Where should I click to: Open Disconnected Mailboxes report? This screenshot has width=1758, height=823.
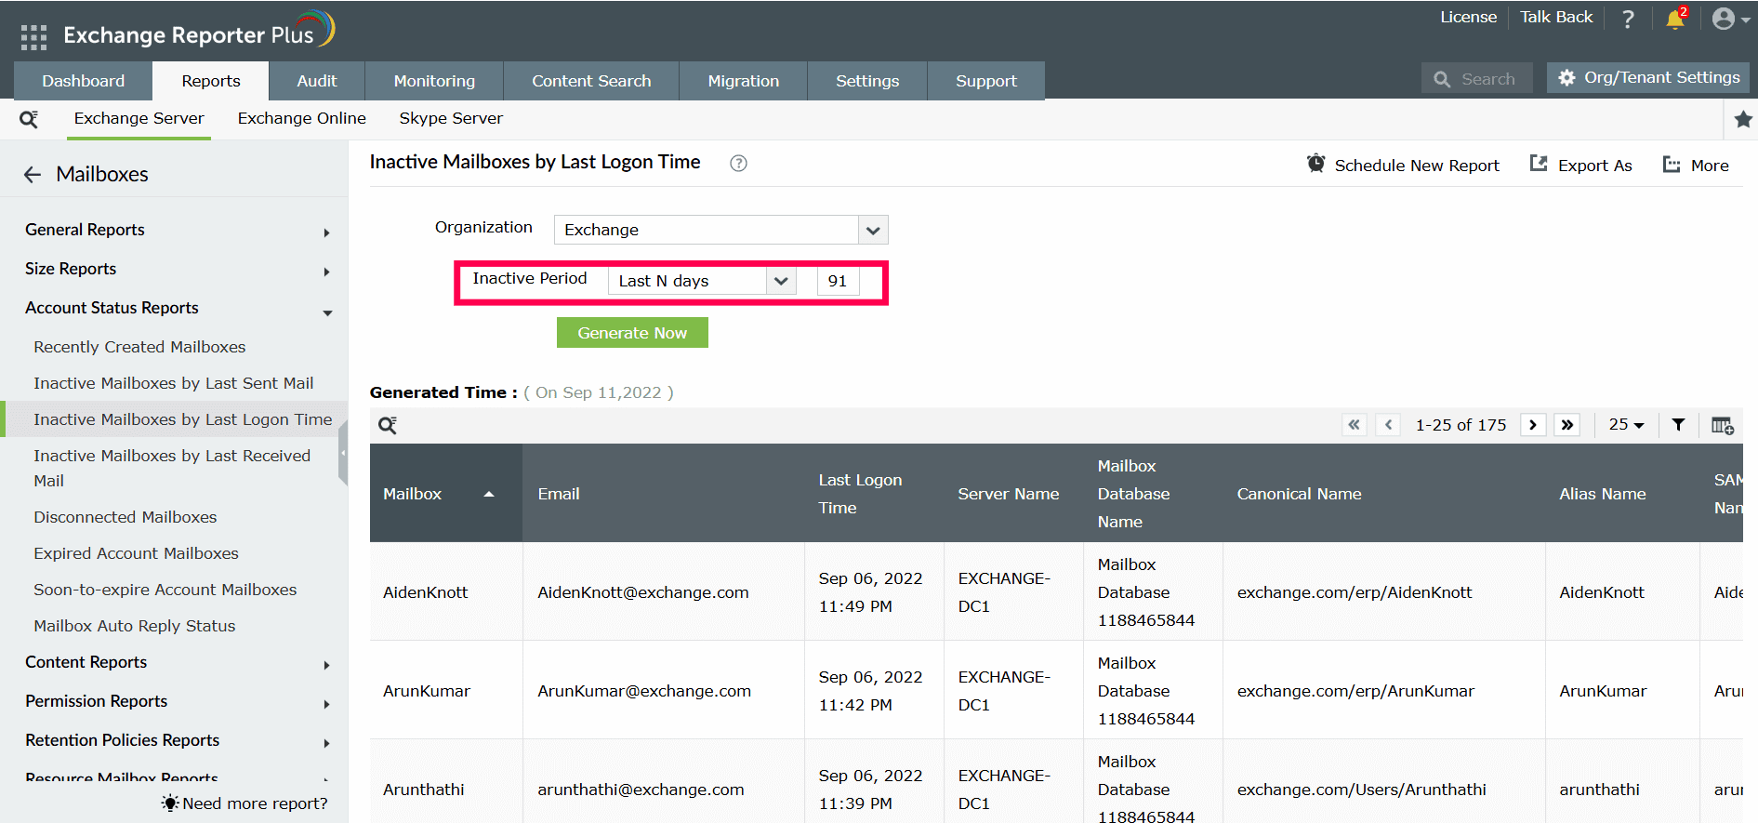(126, 517)
